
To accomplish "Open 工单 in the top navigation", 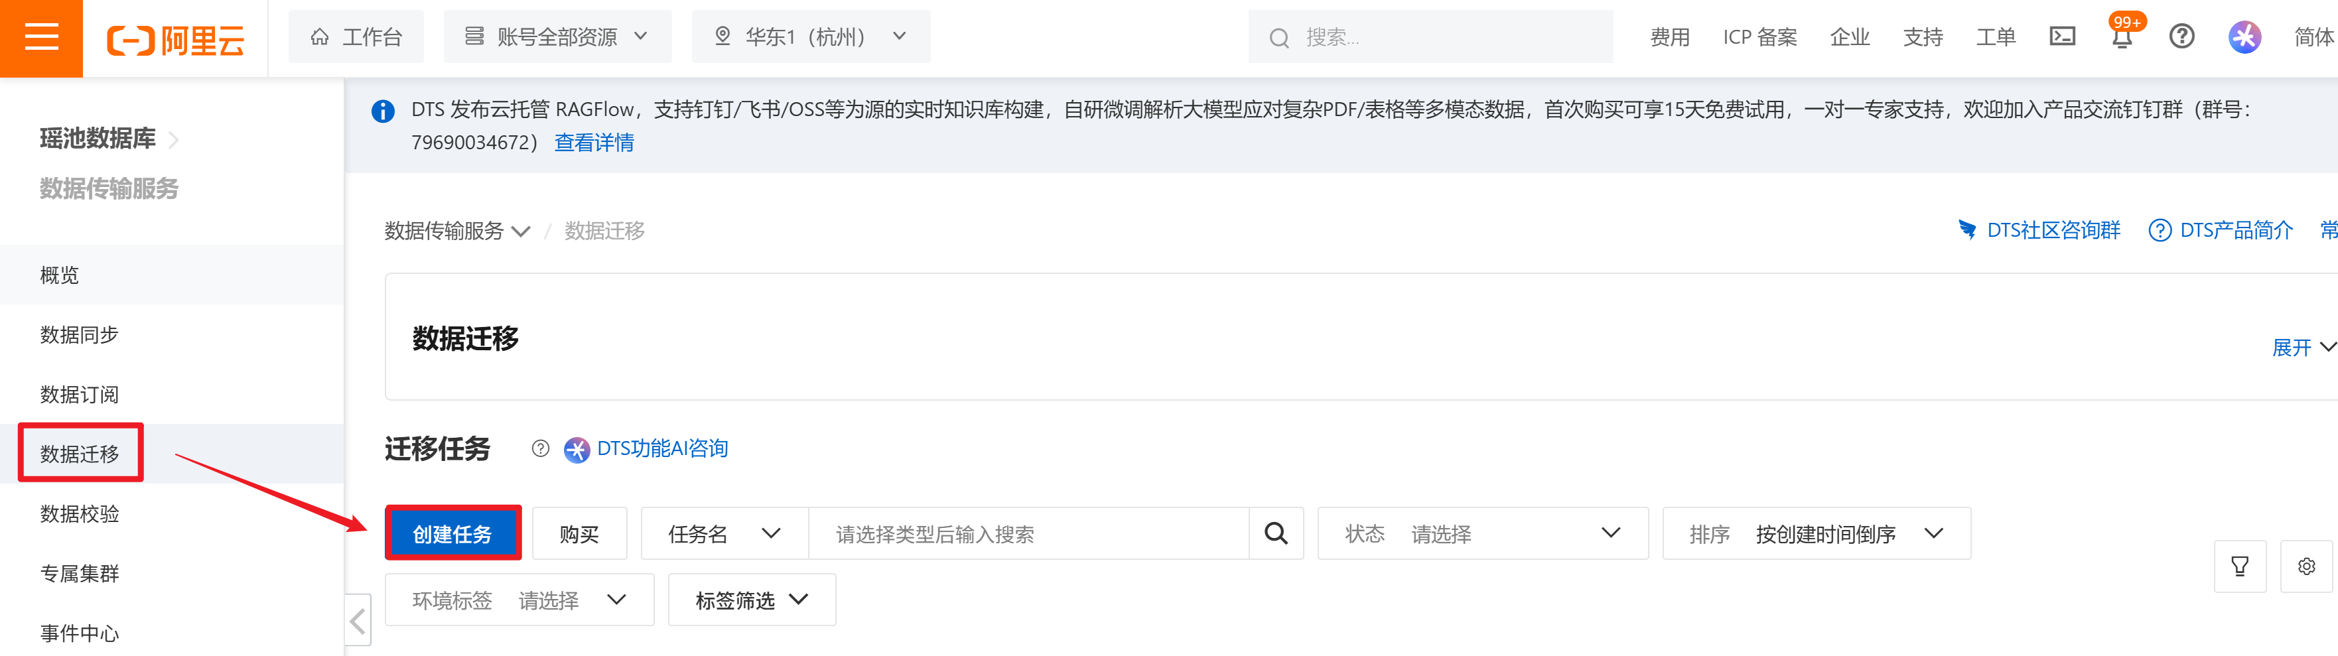I will click(1995, 37).
